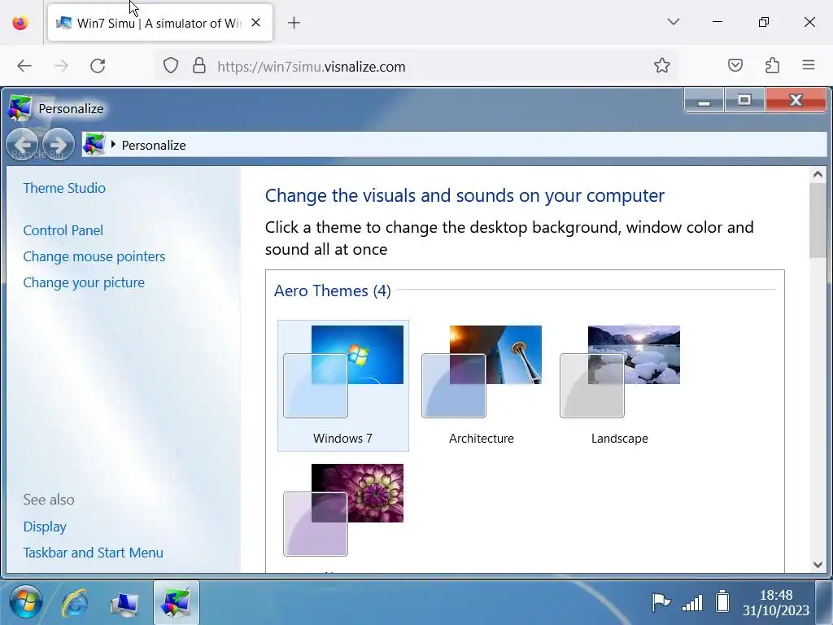The width and height of the screenshot is (833, 625).
Task: Click the tracking protection shield icon
Action: [171, 66]
